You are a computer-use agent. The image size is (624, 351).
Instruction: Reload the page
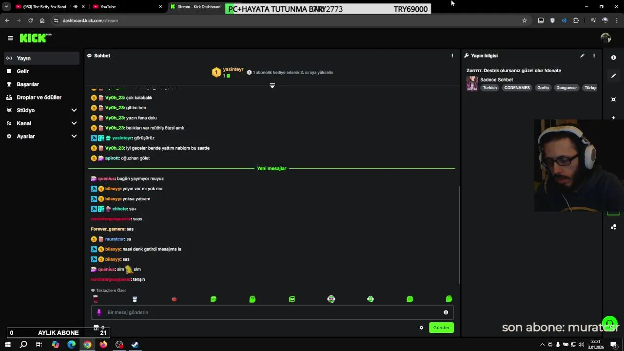(x=30, y=20)
